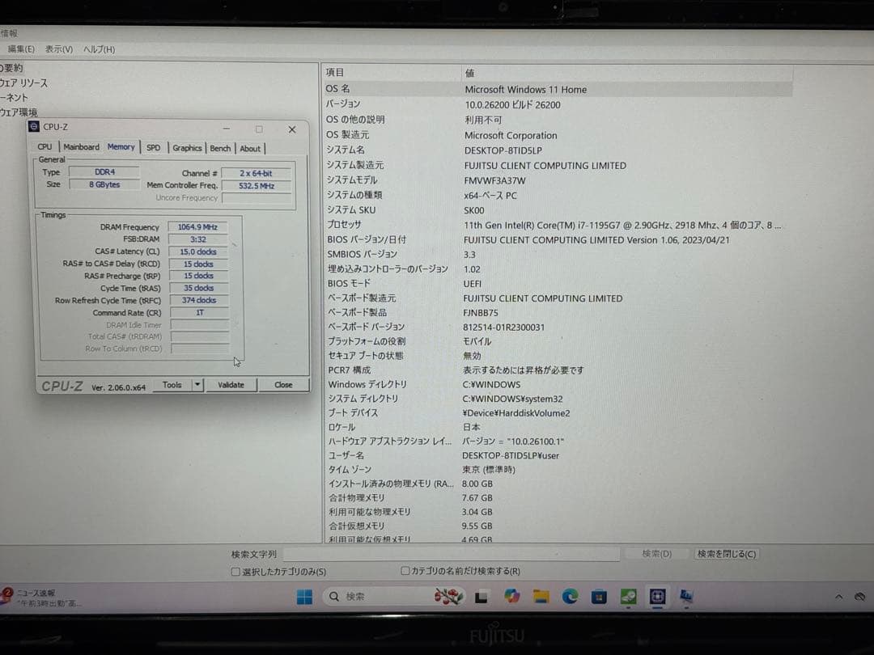Check カテゴリの名前だけ検索する option
This screenshot has width=874, height=655.
coord(405,571)
